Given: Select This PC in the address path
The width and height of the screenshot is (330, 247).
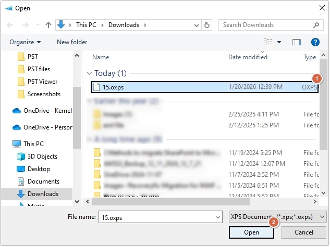Looking at the screenshot, I should (x=86, y=25).
